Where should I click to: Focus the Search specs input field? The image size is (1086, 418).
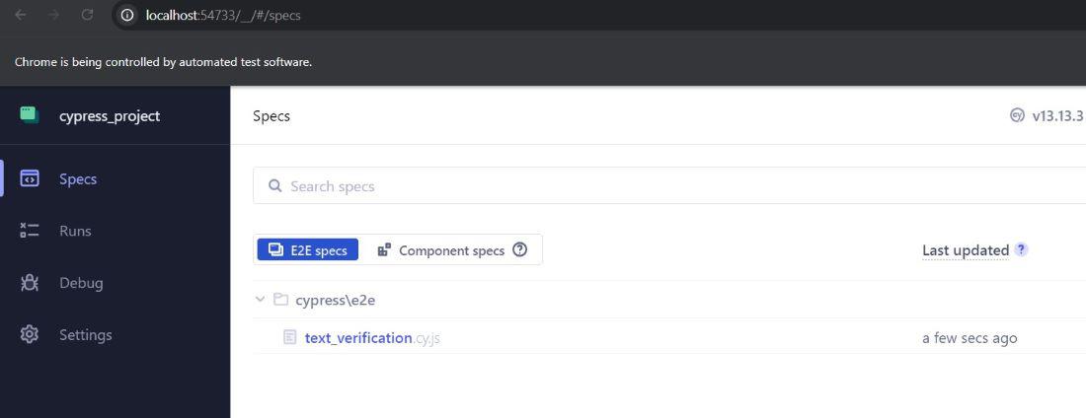point(671,186)
